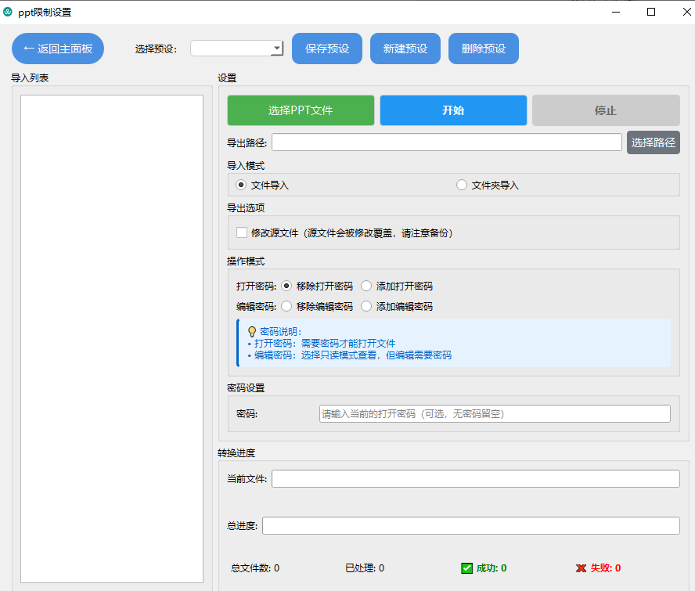Click the 删除预设 button
This screenshot has width=695, height=591.
click(483, 48)
